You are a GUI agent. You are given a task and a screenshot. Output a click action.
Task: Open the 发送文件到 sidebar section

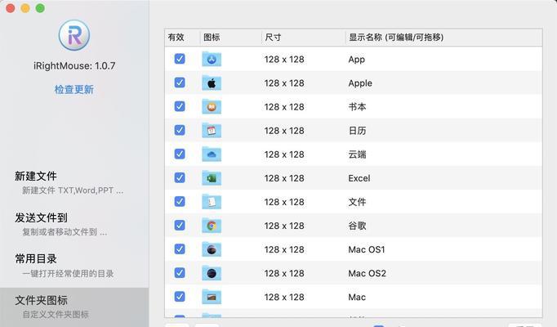[74, 224]
